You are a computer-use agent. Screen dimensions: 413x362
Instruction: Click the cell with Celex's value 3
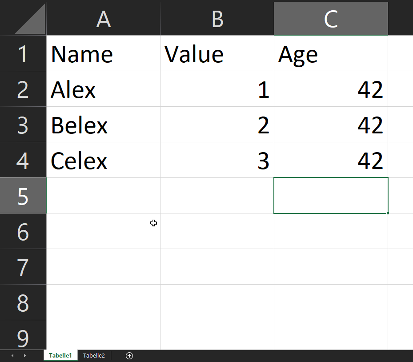tap(217, 161)
